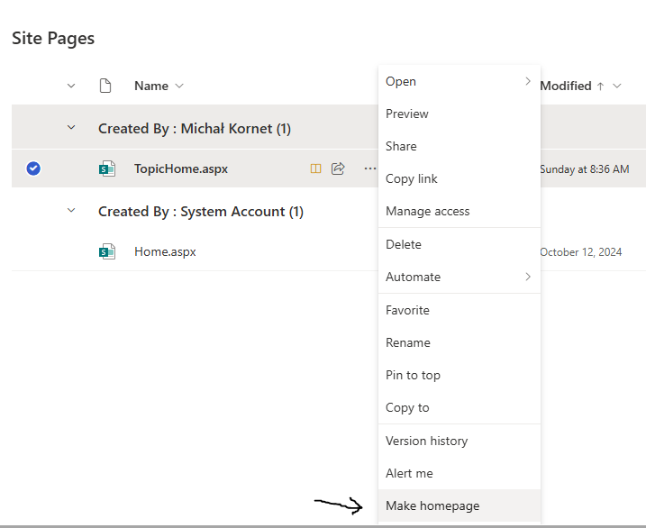The width and height of the screenshot is (646, 528).
Task: Click the yellow details pane icon beside TopicHome.aspx
Action: pos(315,168)
